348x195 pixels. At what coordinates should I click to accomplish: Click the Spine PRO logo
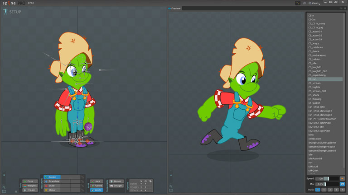(x=14, y=3)
